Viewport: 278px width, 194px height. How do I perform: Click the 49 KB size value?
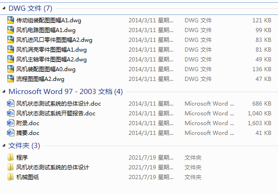click(264, 60)
